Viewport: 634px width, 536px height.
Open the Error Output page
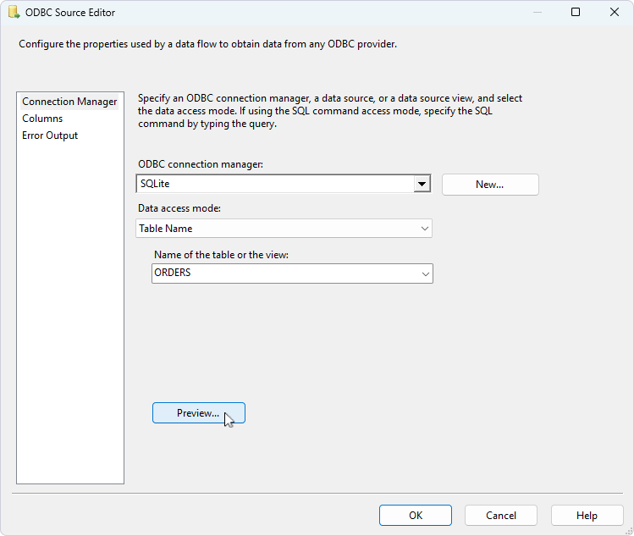(x=50, y=135)
